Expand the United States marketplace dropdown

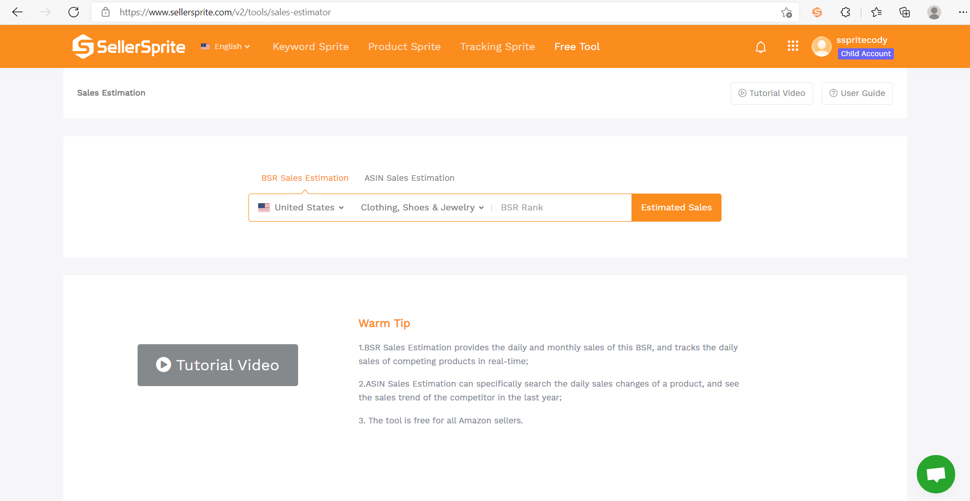click(301, 207)
